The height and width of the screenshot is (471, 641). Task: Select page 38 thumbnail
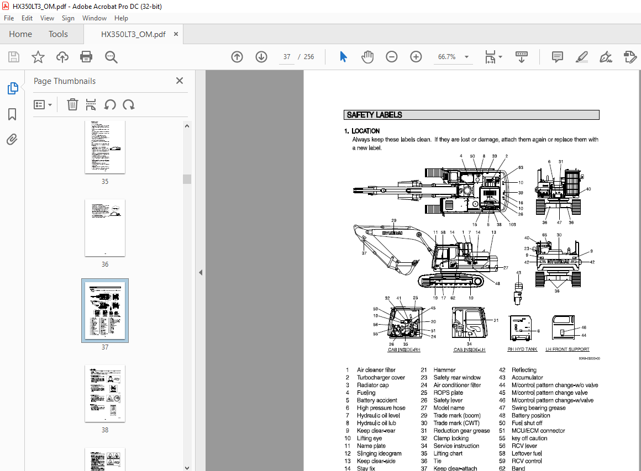(x=105, y=393)
